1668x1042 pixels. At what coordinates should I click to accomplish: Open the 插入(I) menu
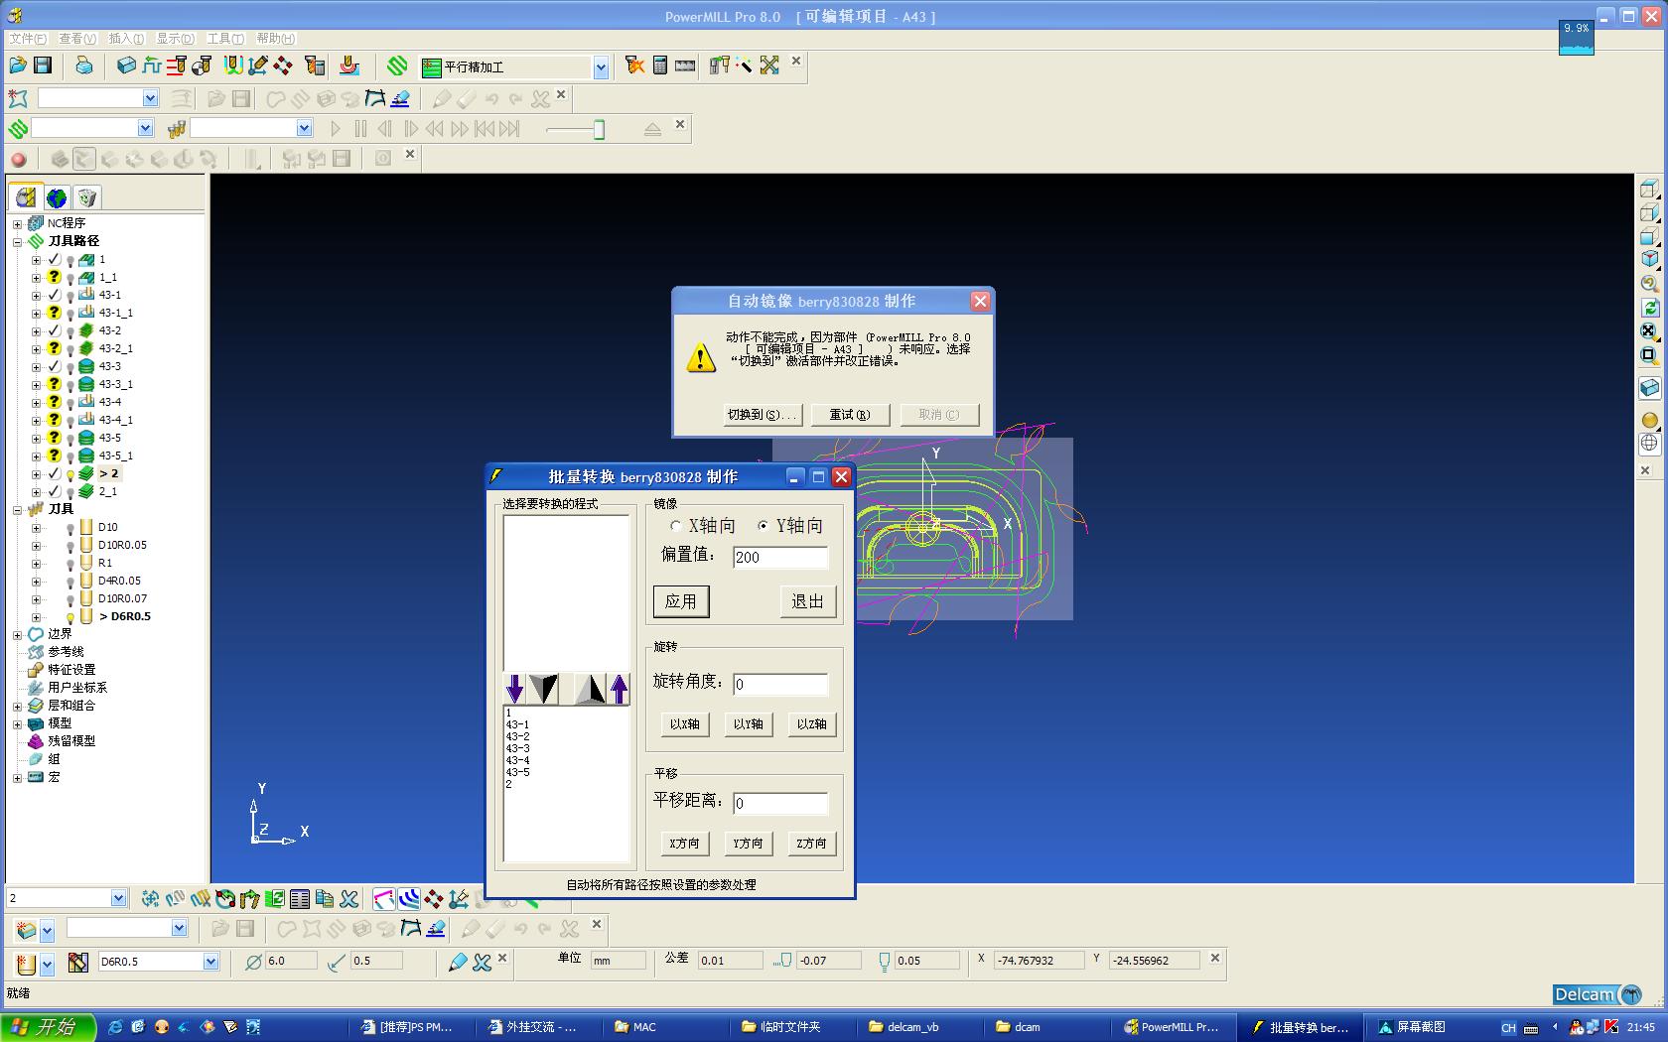point(126,39)
